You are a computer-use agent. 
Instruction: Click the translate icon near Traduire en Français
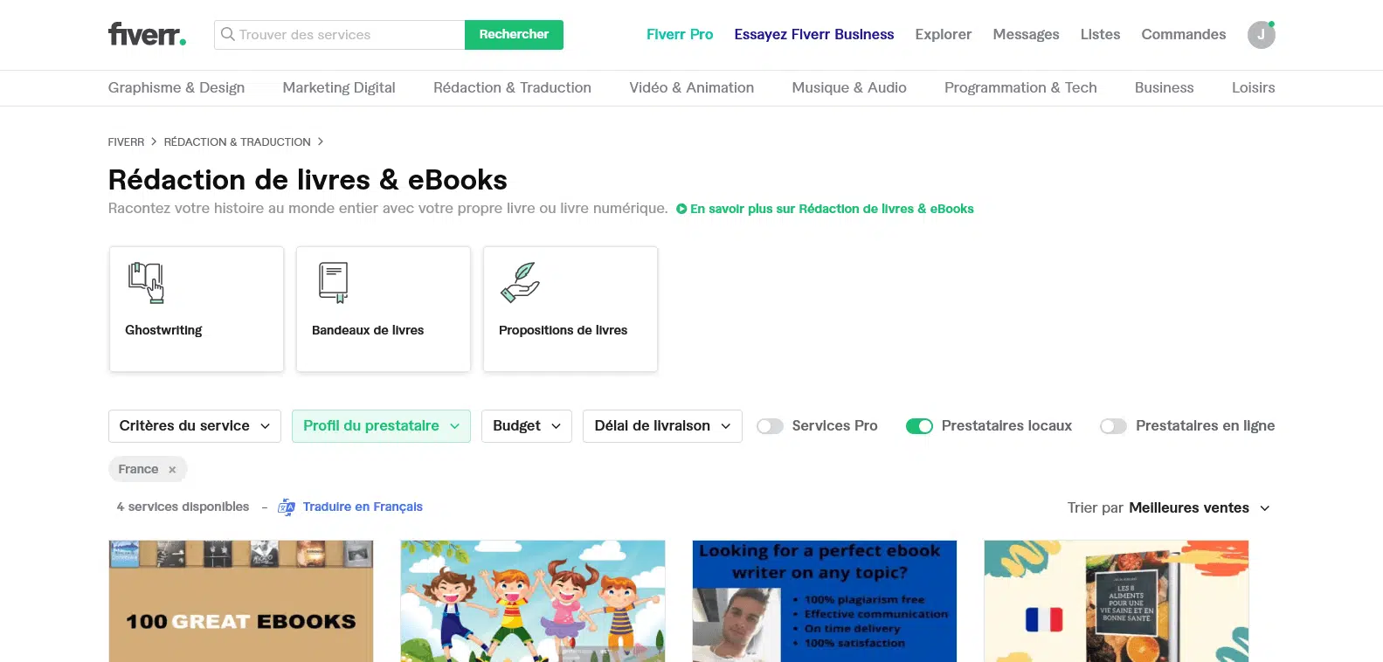pos(287,507)
